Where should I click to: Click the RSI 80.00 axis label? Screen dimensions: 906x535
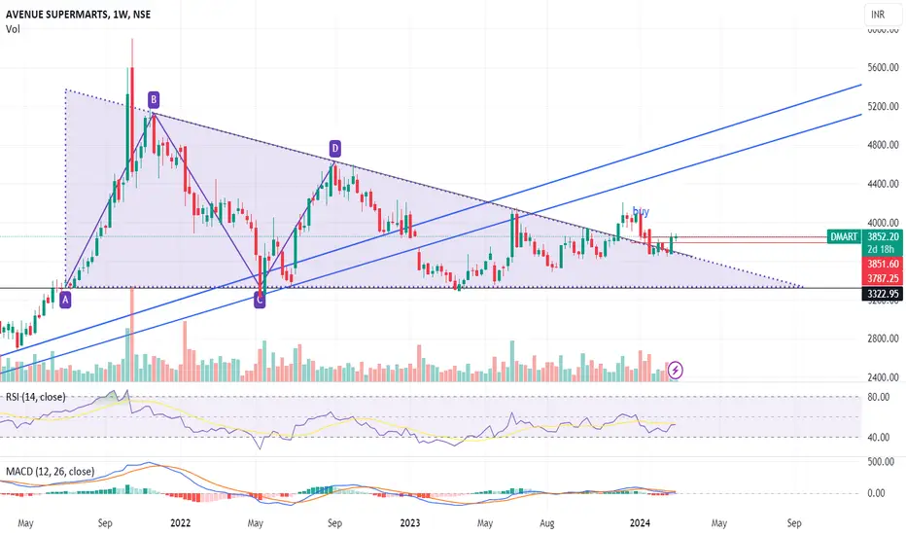coord(878,397)
